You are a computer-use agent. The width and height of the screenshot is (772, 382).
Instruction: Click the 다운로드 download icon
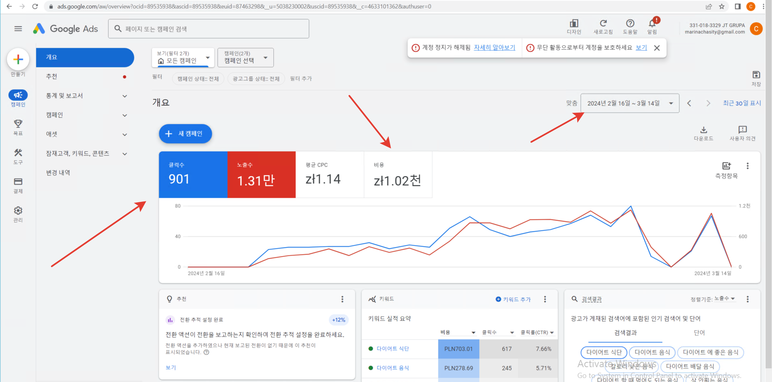[x=704, y=130]
